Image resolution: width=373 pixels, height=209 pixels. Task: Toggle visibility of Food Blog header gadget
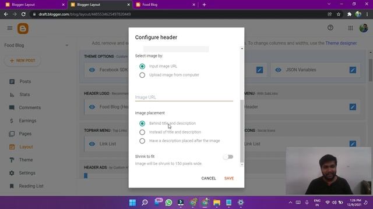(92, 107)
